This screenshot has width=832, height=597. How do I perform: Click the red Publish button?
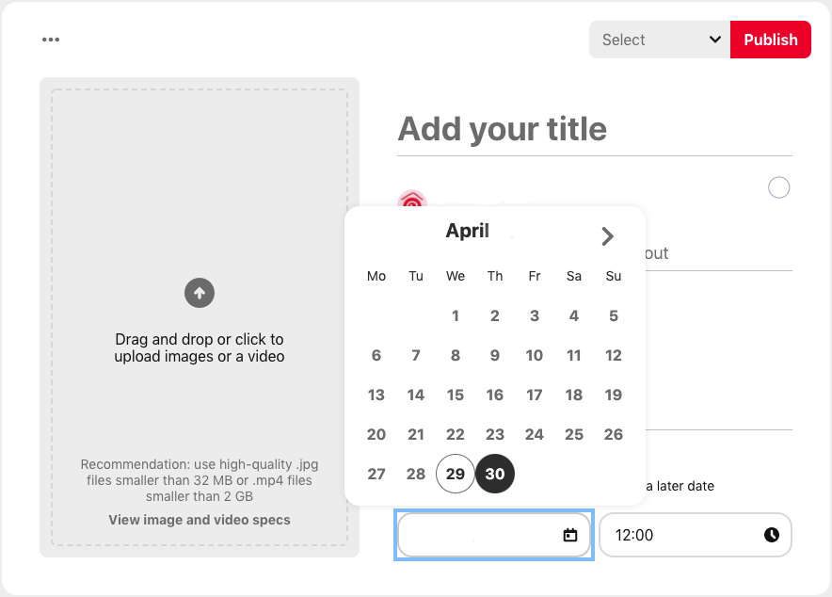(x=771, y=40)
